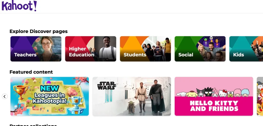Image resolution: width=263 pixels, height=126 pixels.
Task: Open the Star Wars featured collection
Action: point(132,96)
